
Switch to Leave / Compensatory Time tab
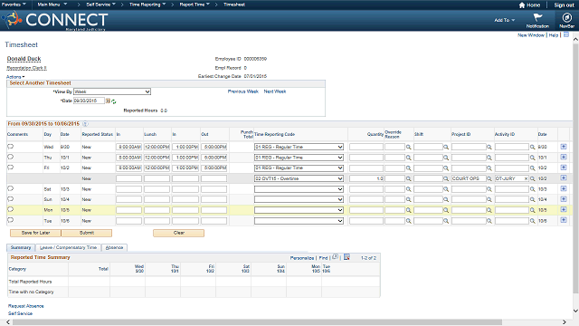[68, 247]
